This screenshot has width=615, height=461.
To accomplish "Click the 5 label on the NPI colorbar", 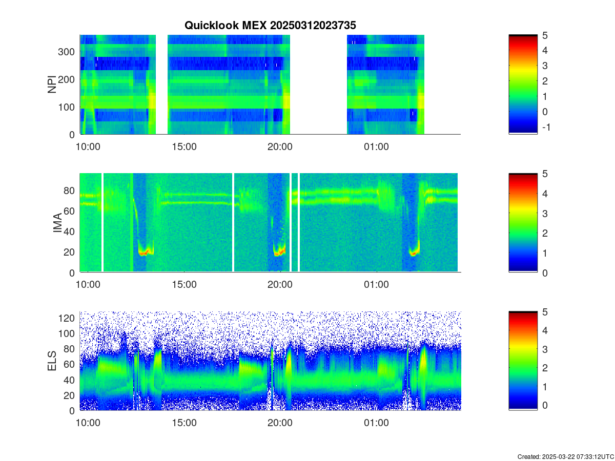I will pyautogui.click(x=545, y=35).
